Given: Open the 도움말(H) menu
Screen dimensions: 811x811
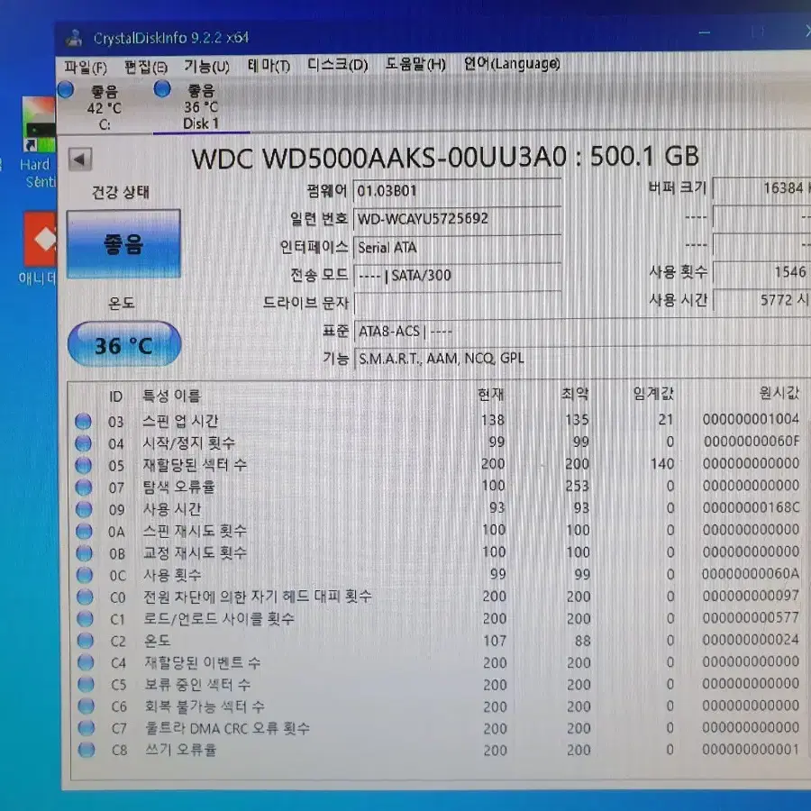Looking at the screenshot, I should 415,65.
